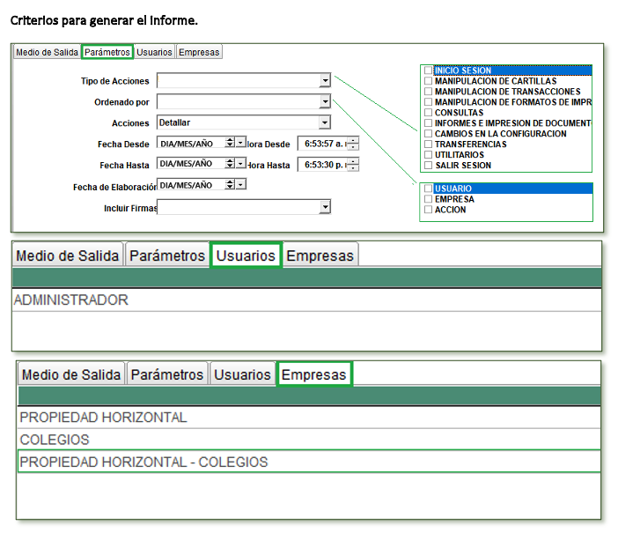Check the INICIO SESION checkbox
This screenshot has height=533, width=618.
[429, 70]
